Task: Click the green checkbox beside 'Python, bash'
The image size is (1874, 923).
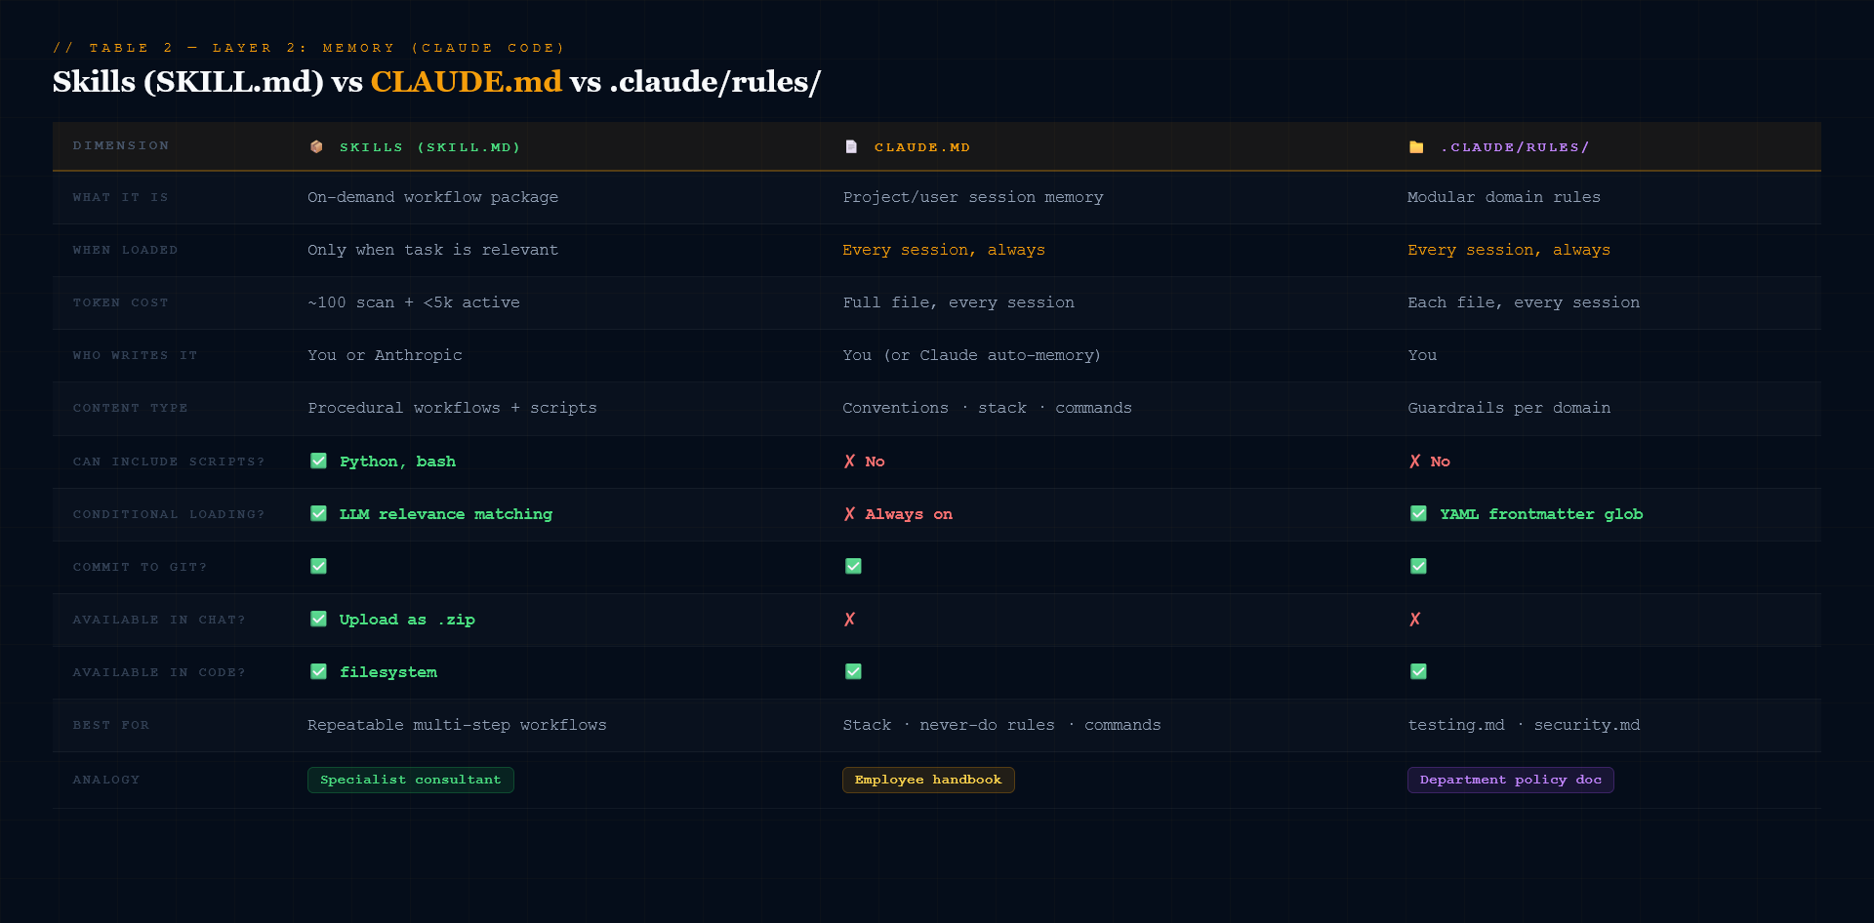Action: [318, 461]
